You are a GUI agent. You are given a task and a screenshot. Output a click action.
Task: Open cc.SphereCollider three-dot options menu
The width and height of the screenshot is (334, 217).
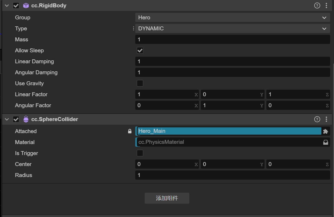point(326,119)
